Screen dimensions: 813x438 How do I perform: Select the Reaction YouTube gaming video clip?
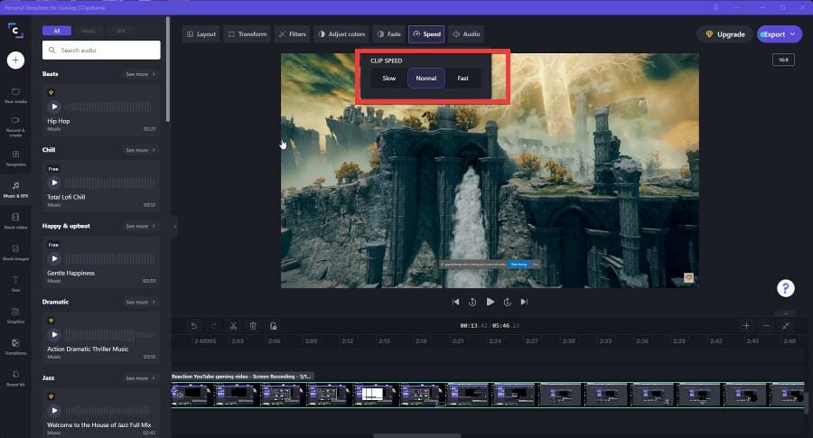pyautogui.click(x=488, y=395)
